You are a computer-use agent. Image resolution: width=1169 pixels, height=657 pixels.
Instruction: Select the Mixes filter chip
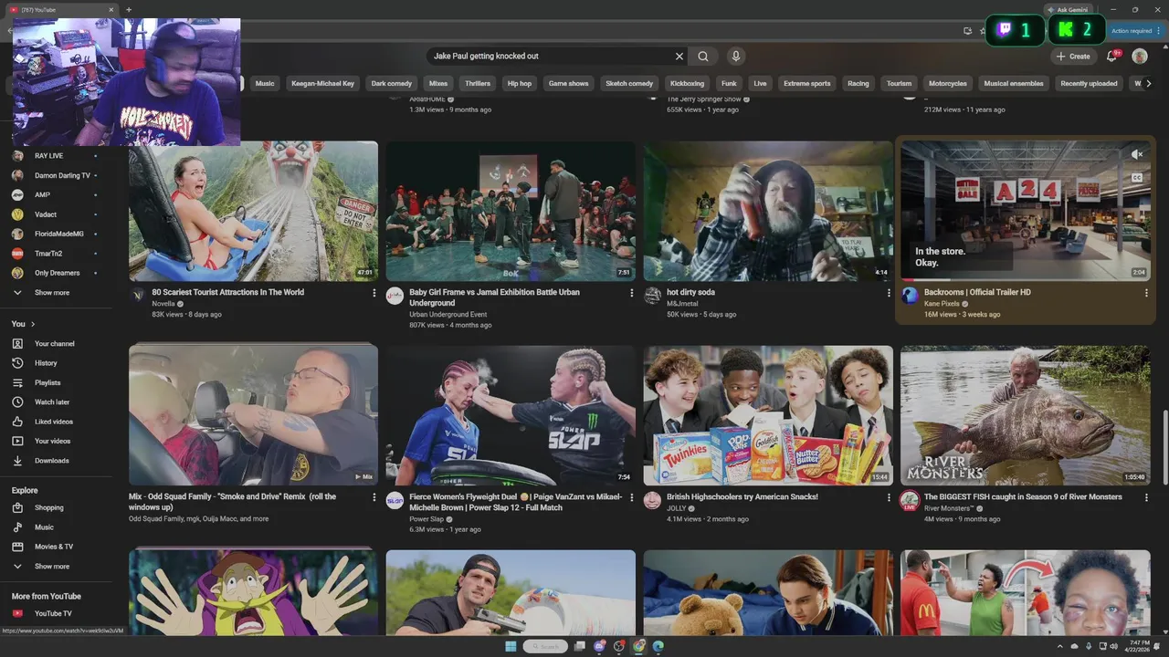[438, 83]
